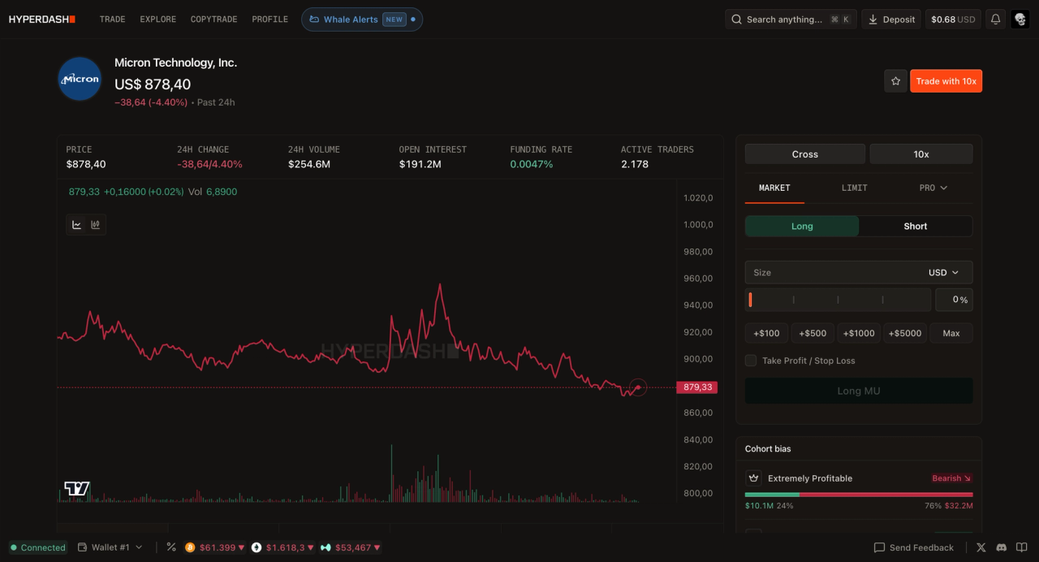Viewport: 1039px width, 562px height.
Task: Open the skull profile avatar
Action: click(x=1020, y=19)
